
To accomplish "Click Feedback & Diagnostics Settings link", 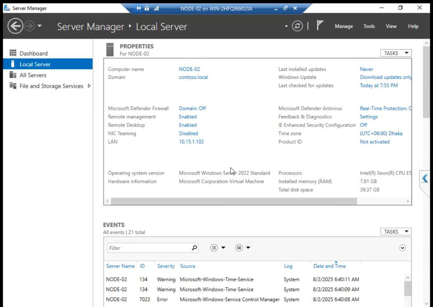I will point(369,116).
